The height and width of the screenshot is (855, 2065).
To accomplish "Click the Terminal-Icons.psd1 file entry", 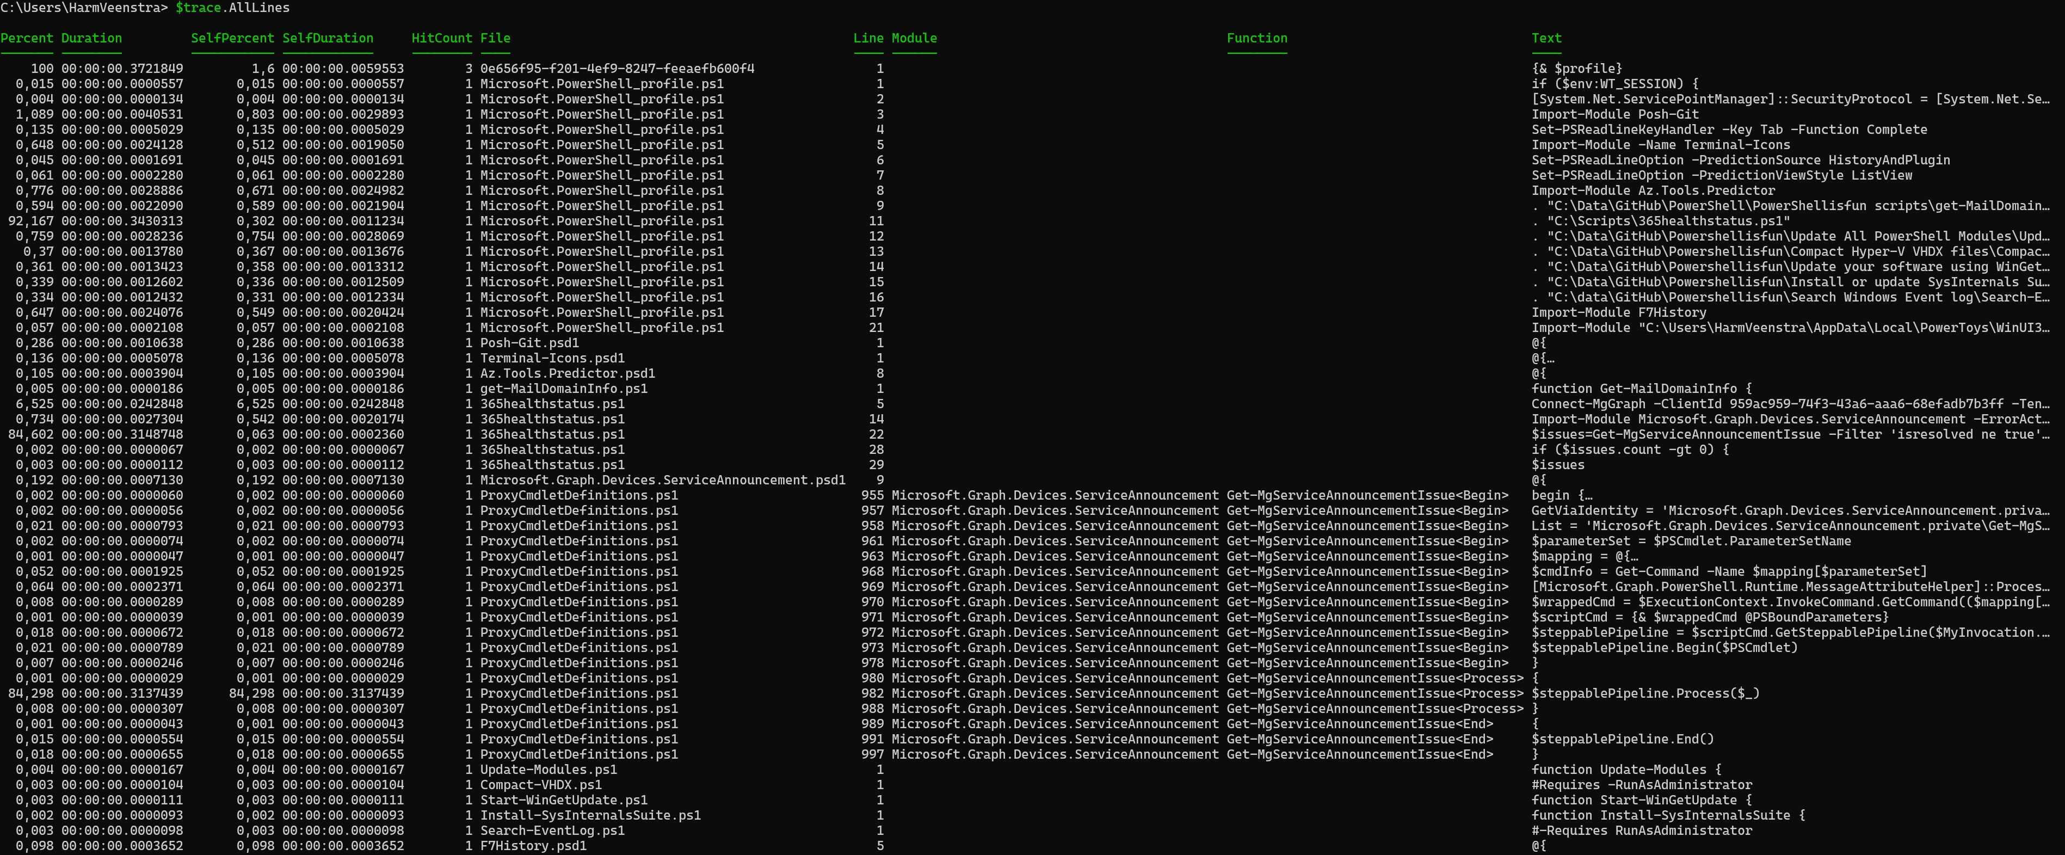I will [552, 358].
